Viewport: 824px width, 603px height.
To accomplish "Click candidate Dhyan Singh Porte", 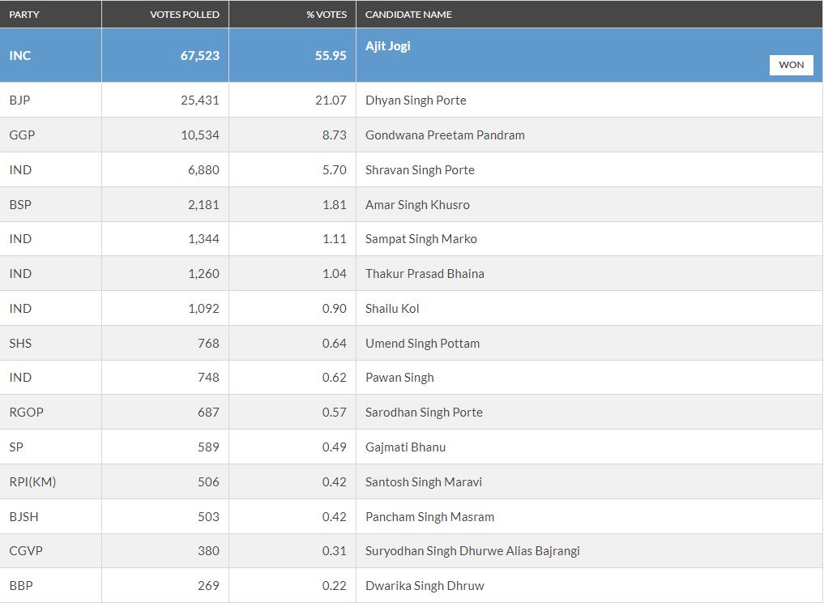I will (416, 100).
